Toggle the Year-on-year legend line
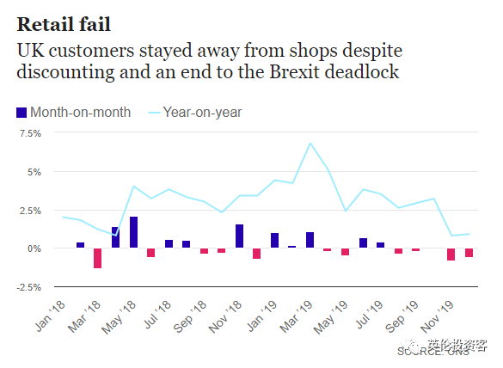503x368 pixels. click(x=154, y=113)
